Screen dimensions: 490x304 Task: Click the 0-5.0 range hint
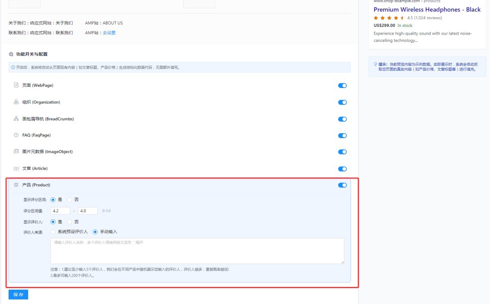[107, 211]
